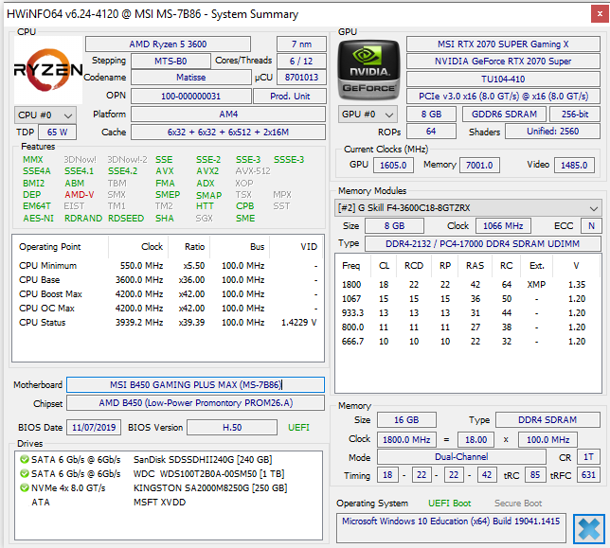Click the XMP 1800 memory timing row
Viewport: 610px width, 548px height.
[x=468, y=285]
